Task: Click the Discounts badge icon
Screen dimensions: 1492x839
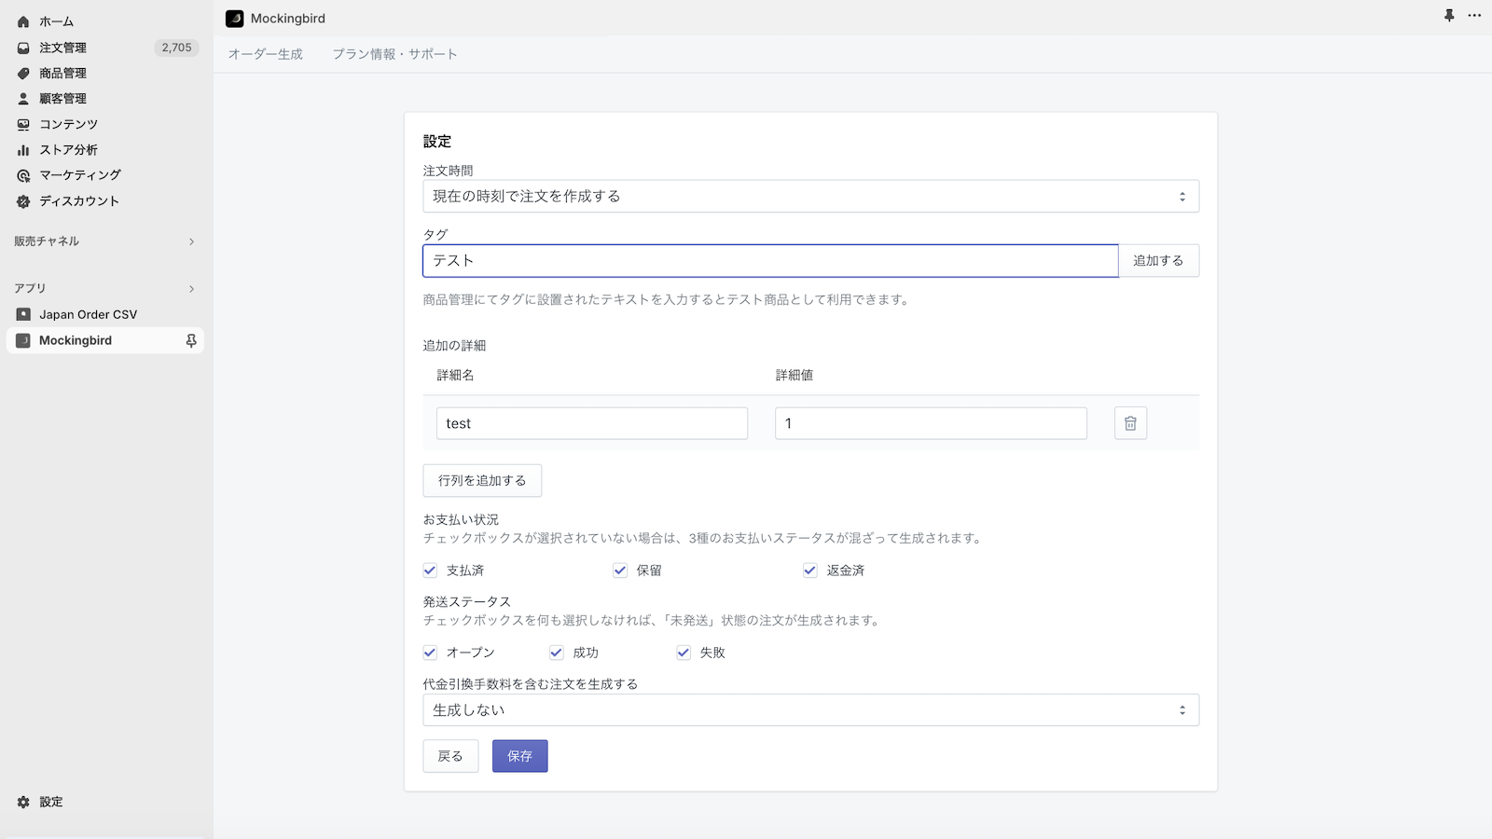Action: coord(23,200)
